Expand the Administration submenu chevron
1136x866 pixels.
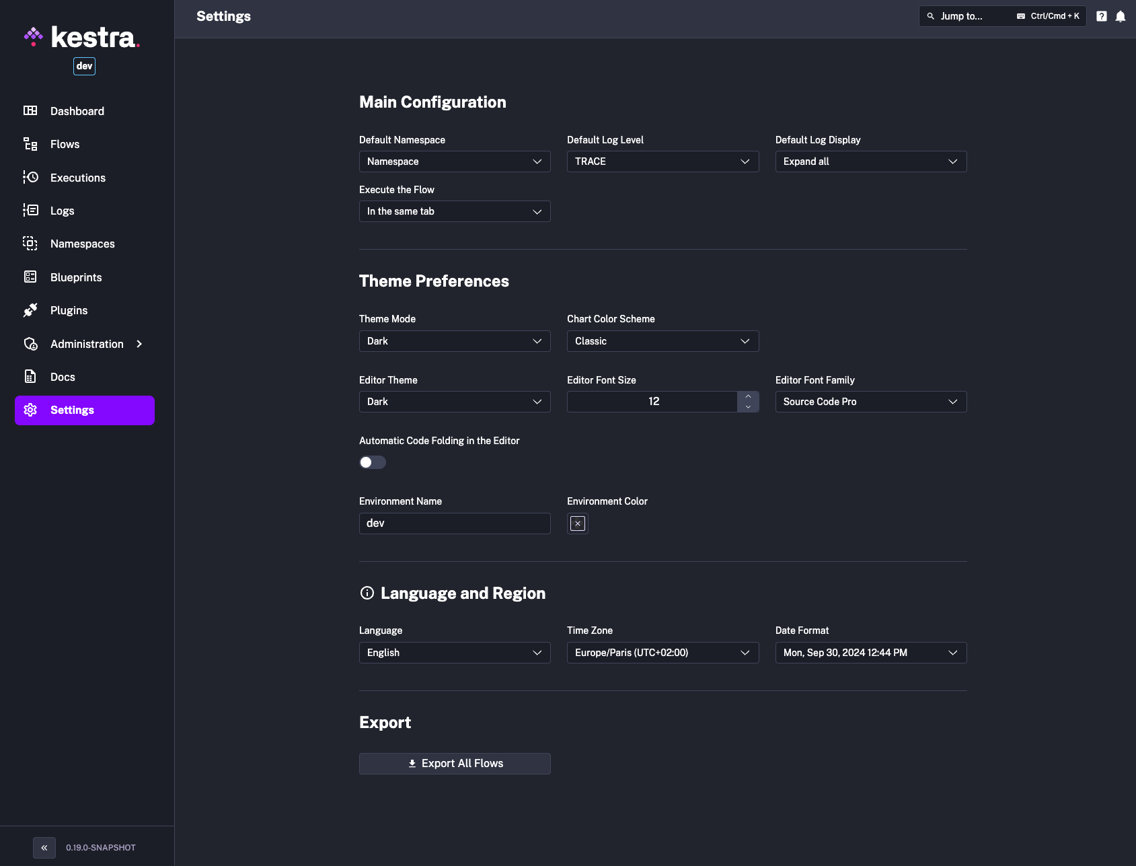[x=139, y=344]
